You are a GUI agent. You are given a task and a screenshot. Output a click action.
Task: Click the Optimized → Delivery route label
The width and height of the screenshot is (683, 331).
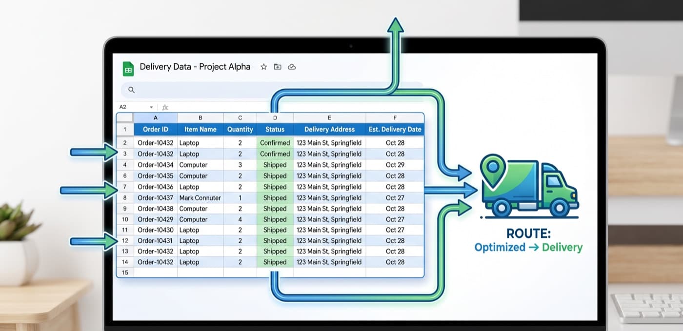point(528,247)
